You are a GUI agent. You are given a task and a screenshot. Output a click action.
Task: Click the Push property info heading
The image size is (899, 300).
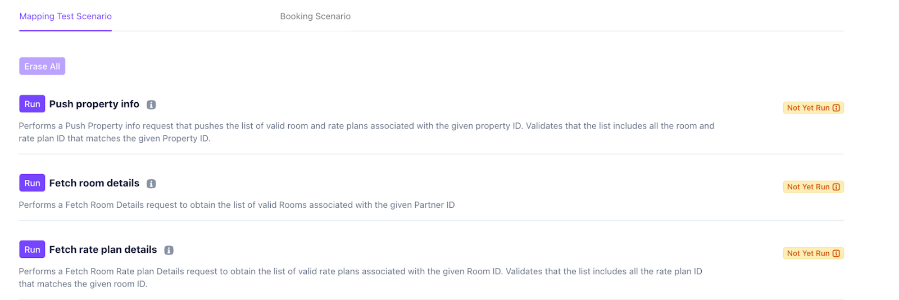[94, 104]
